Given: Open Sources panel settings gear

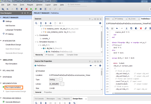Looking at the screenshot, I should (x=100, y=23).
